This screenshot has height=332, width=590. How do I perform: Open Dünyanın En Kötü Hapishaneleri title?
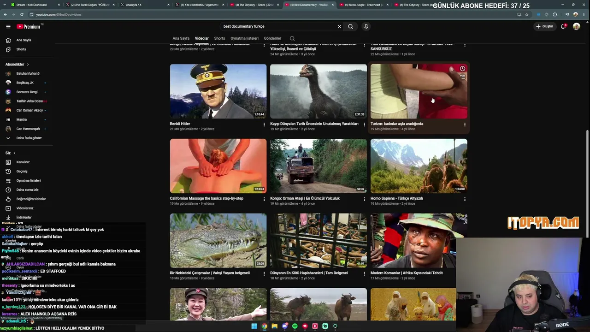309,273
